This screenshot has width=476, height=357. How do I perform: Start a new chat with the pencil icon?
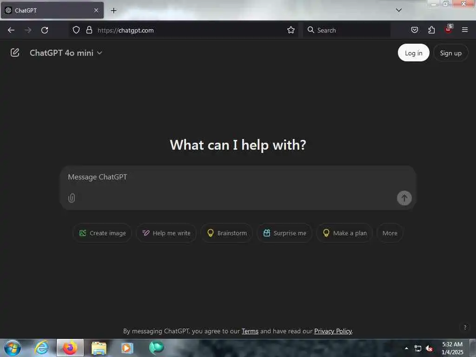coord(15,53)
